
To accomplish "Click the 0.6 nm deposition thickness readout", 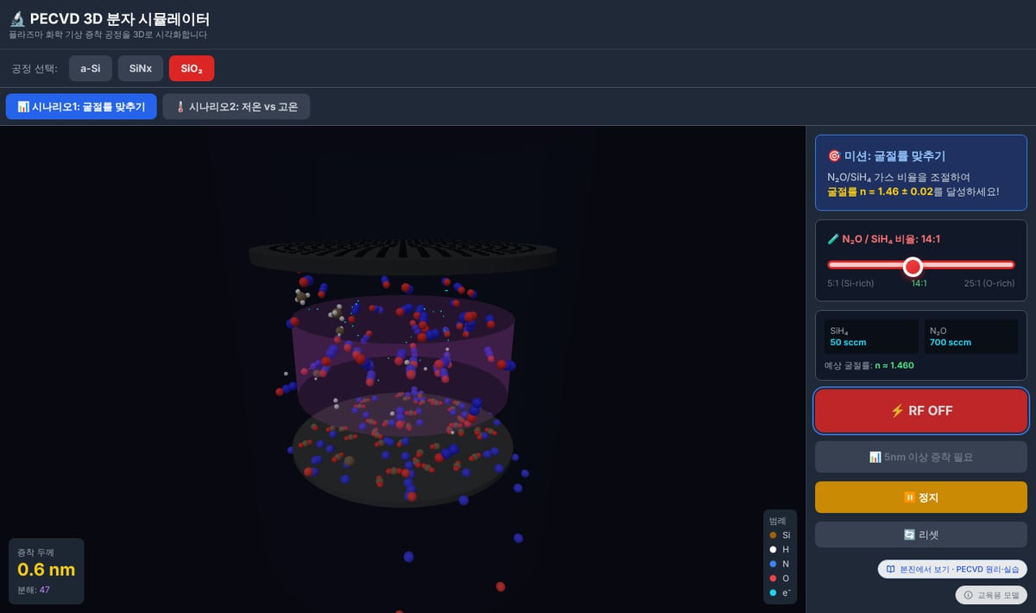I will click(46, 570).
